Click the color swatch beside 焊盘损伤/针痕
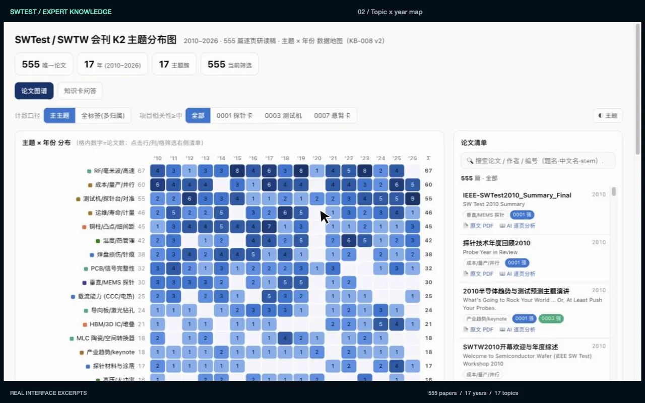The width and height of the screenshot is (645, 403). click(92, 255)
